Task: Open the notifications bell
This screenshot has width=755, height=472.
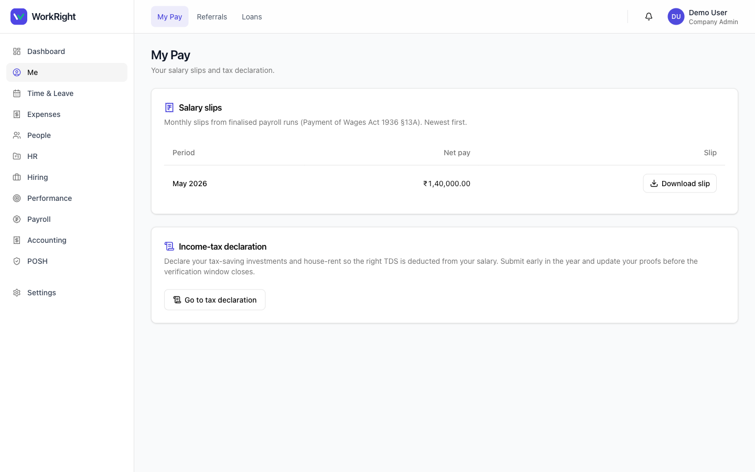Action: pos(649,17)
